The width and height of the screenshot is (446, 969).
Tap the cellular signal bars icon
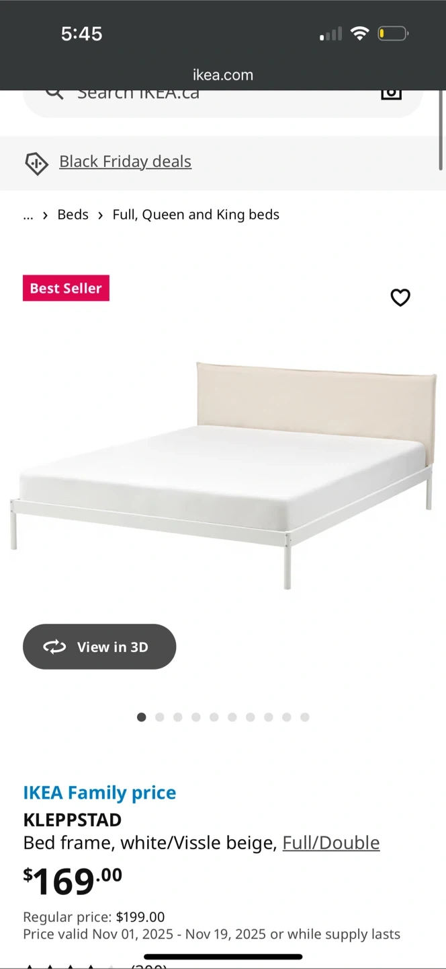click(x=330, y=34)
